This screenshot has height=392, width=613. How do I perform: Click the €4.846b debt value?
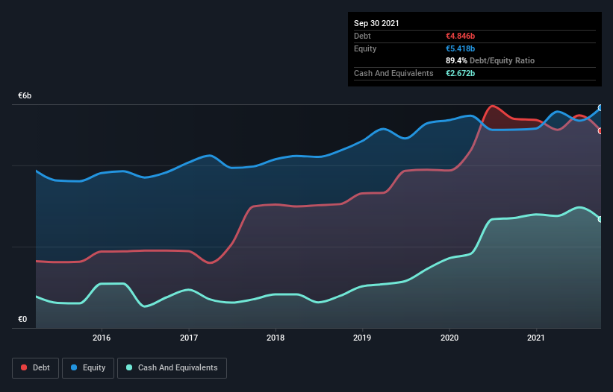click(x=460, y=36)
